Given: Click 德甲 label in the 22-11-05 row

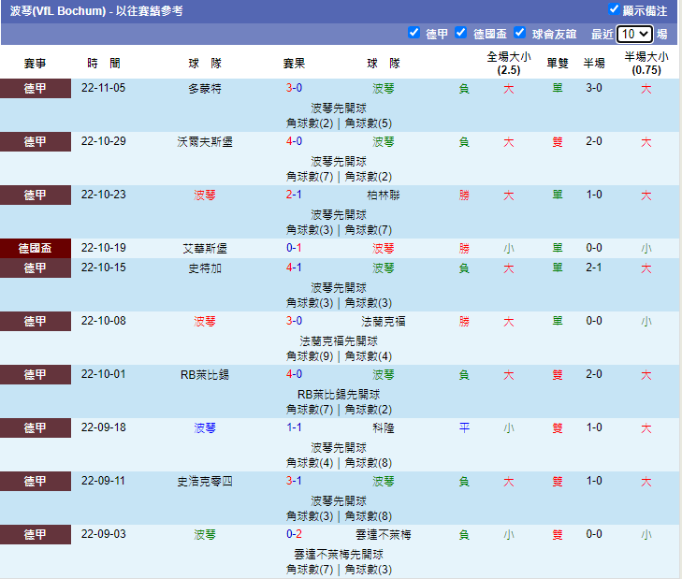Looking at the screenshot, I should click(36, 88).
